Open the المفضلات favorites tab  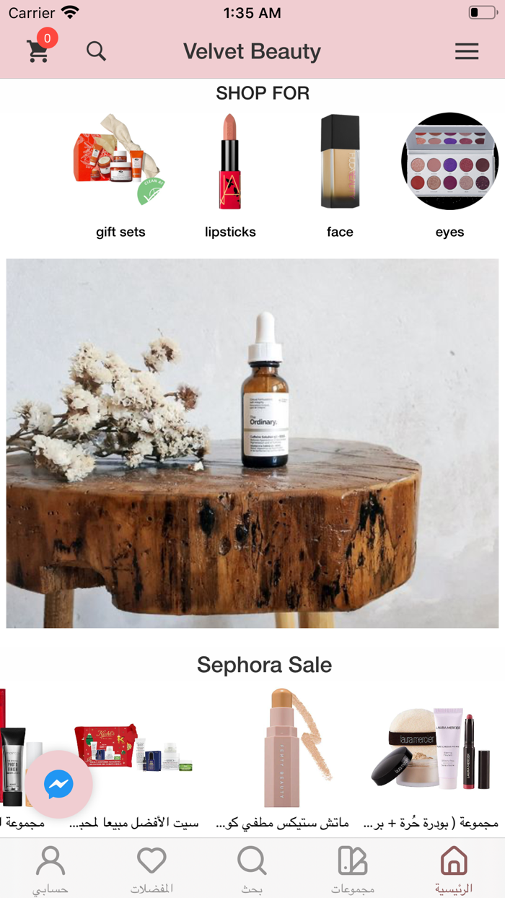tap(151, 869)
